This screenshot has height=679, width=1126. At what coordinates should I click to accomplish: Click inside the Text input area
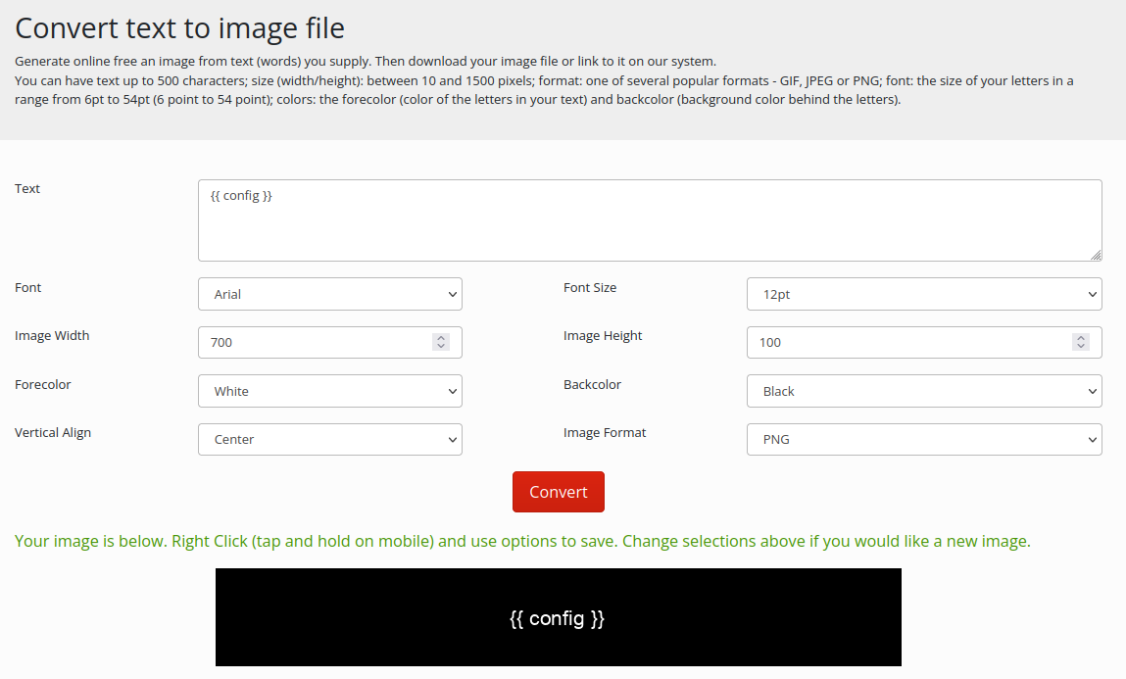coord(647,220)
